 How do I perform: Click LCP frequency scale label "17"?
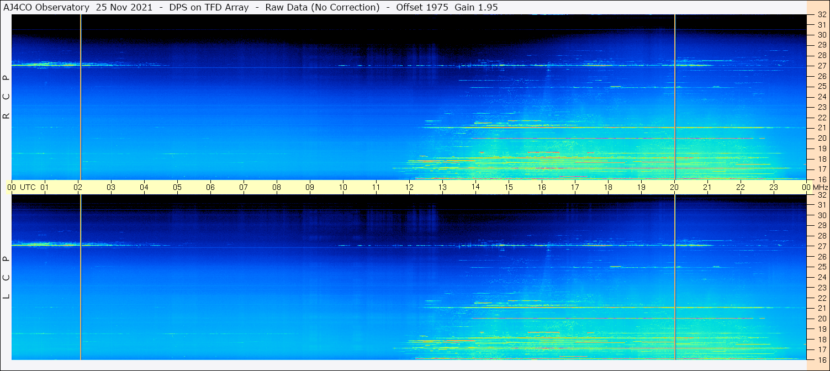click(x=822, y=349)
